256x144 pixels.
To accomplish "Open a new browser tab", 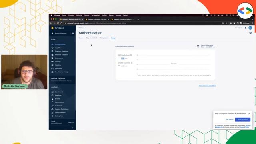I will click(138, 20).
